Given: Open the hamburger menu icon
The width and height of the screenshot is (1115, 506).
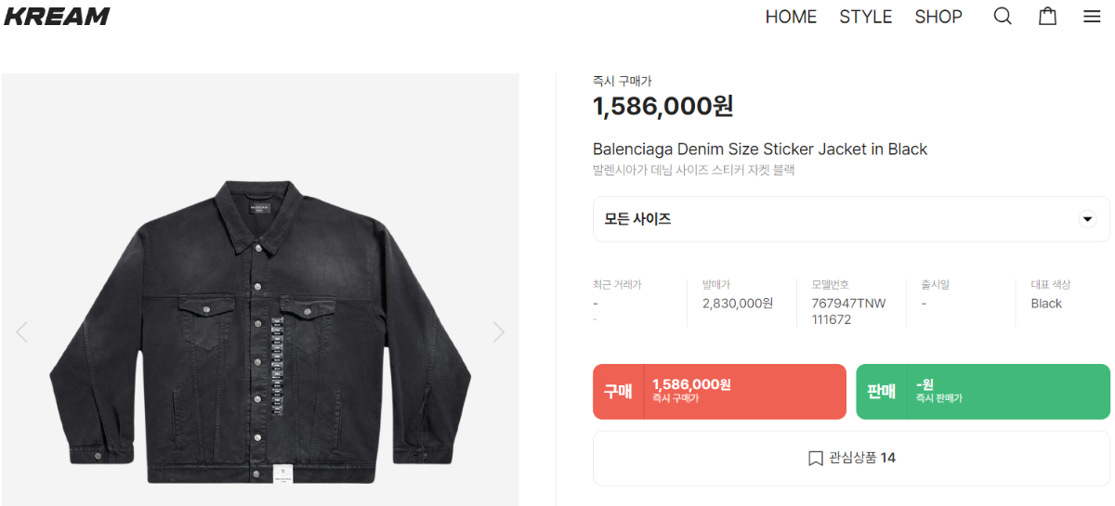Looking at the screenshot, I should [x=1092, y=17].
